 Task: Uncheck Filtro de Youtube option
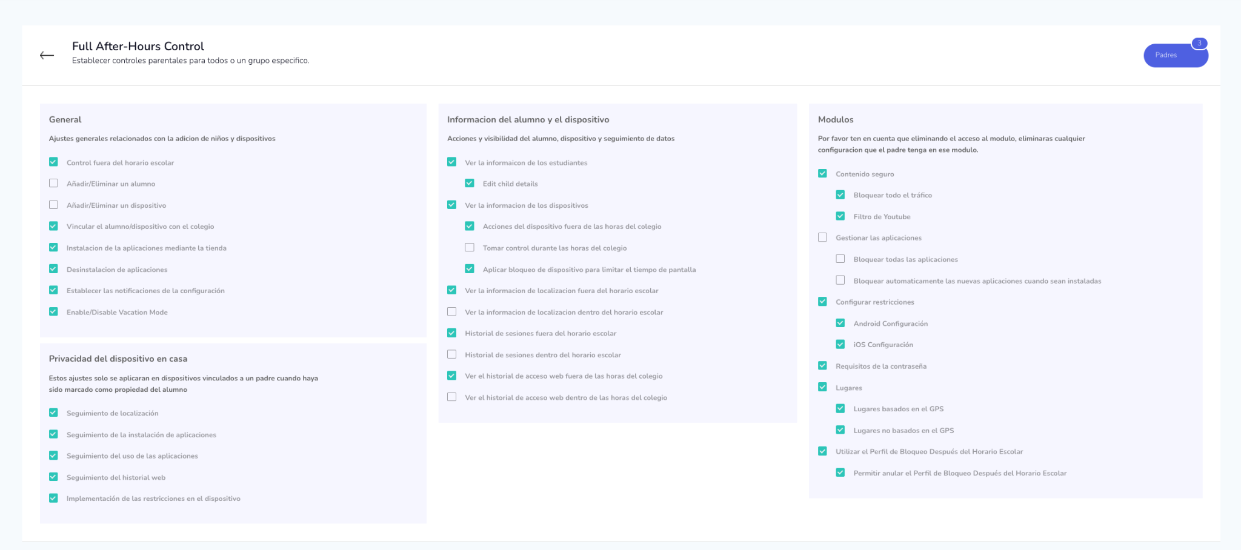pyautogui.click(x=840, y=216)
